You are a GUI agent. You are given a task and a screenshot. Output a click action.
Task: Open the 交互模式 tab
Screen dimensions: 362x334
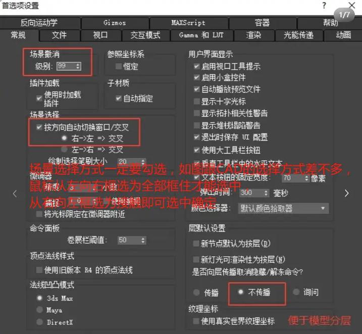pyautogui.click(x=145, y=35)
